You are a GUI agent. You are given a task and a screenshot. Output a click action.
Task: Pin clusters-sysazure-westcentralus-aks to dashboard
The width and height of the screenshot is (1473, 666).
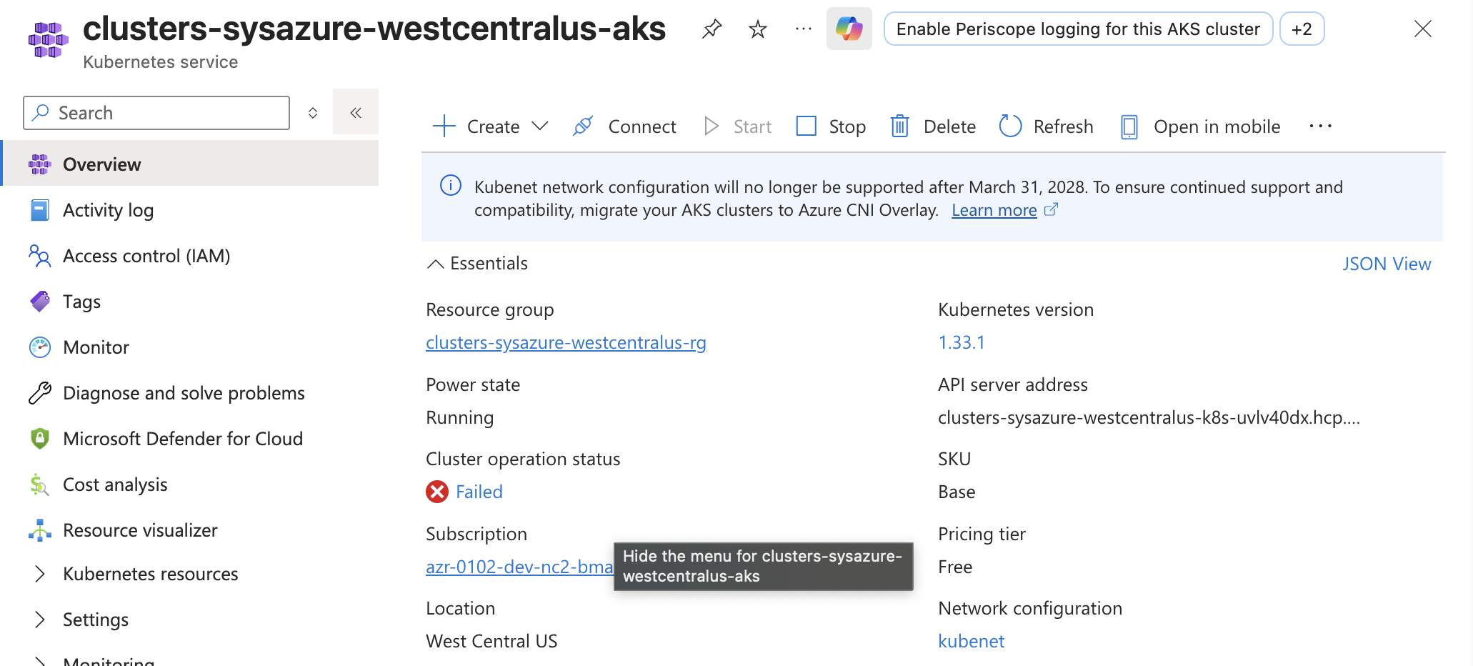point(711,29)
